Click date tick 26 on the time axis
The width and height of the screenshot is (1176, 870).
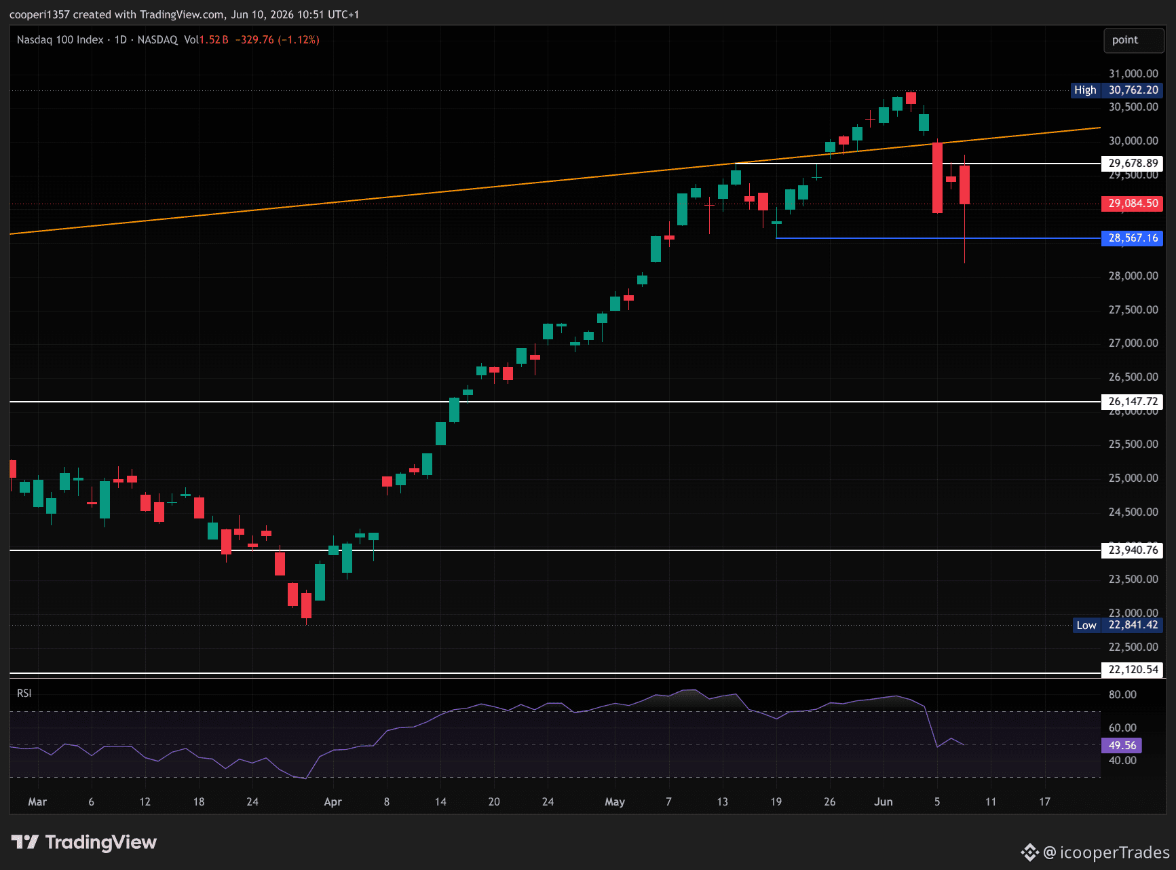829,802
